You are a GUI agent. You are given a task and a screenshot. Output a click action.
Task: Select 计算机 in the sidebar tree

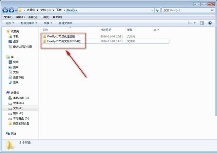(x=15, y=93)
